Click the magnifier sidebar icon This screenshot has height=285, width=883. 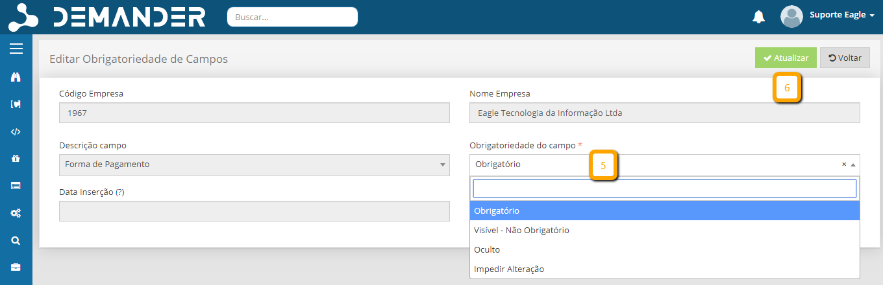16,240
